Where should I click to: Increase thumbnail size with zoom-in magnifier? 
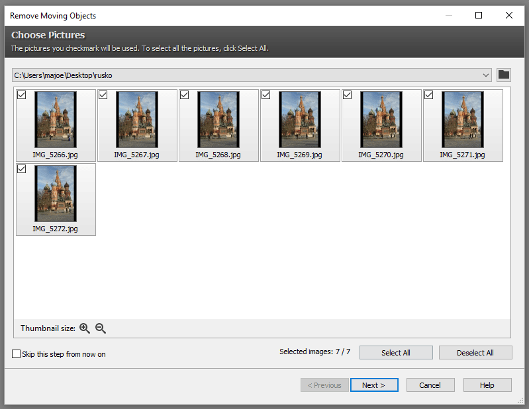85,328
